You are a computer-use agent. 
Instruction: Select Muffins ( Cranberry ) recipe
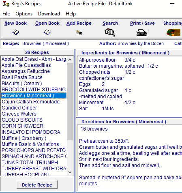tap(34, 138)
